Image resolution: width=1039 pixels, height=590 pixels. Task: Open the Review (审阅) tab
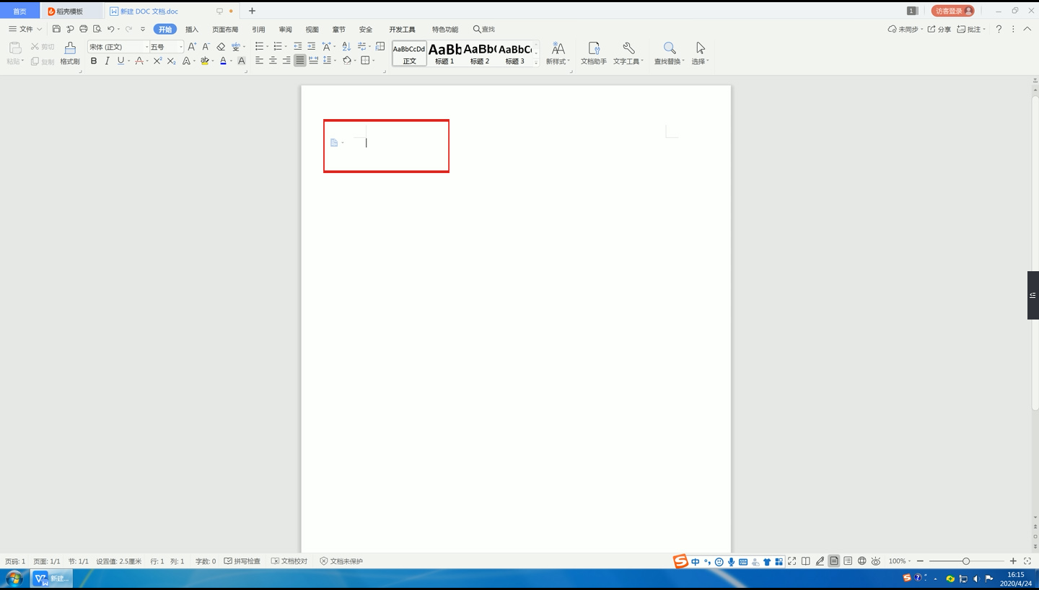[x=286, y=30]
